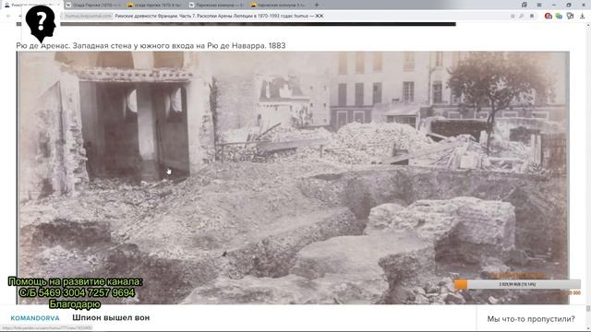
Task: Open the downloads arrow icon
Action: [583, 16]
